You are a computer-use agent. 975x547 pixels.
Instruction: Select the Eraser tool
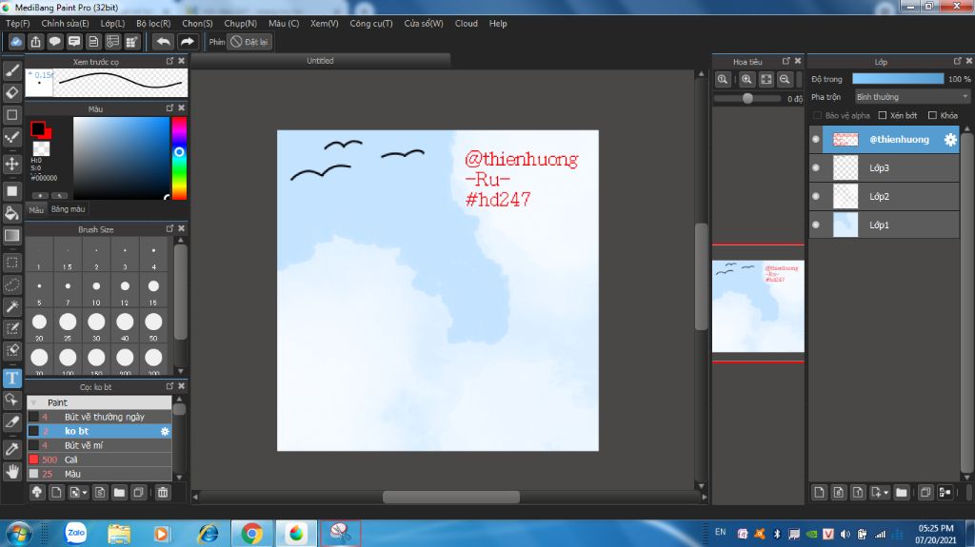point(11,92)
